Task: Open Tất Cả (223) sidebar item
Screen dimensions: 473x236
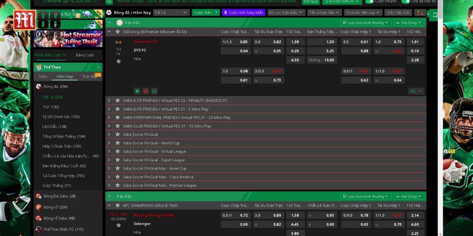Action: coord(53,97)
